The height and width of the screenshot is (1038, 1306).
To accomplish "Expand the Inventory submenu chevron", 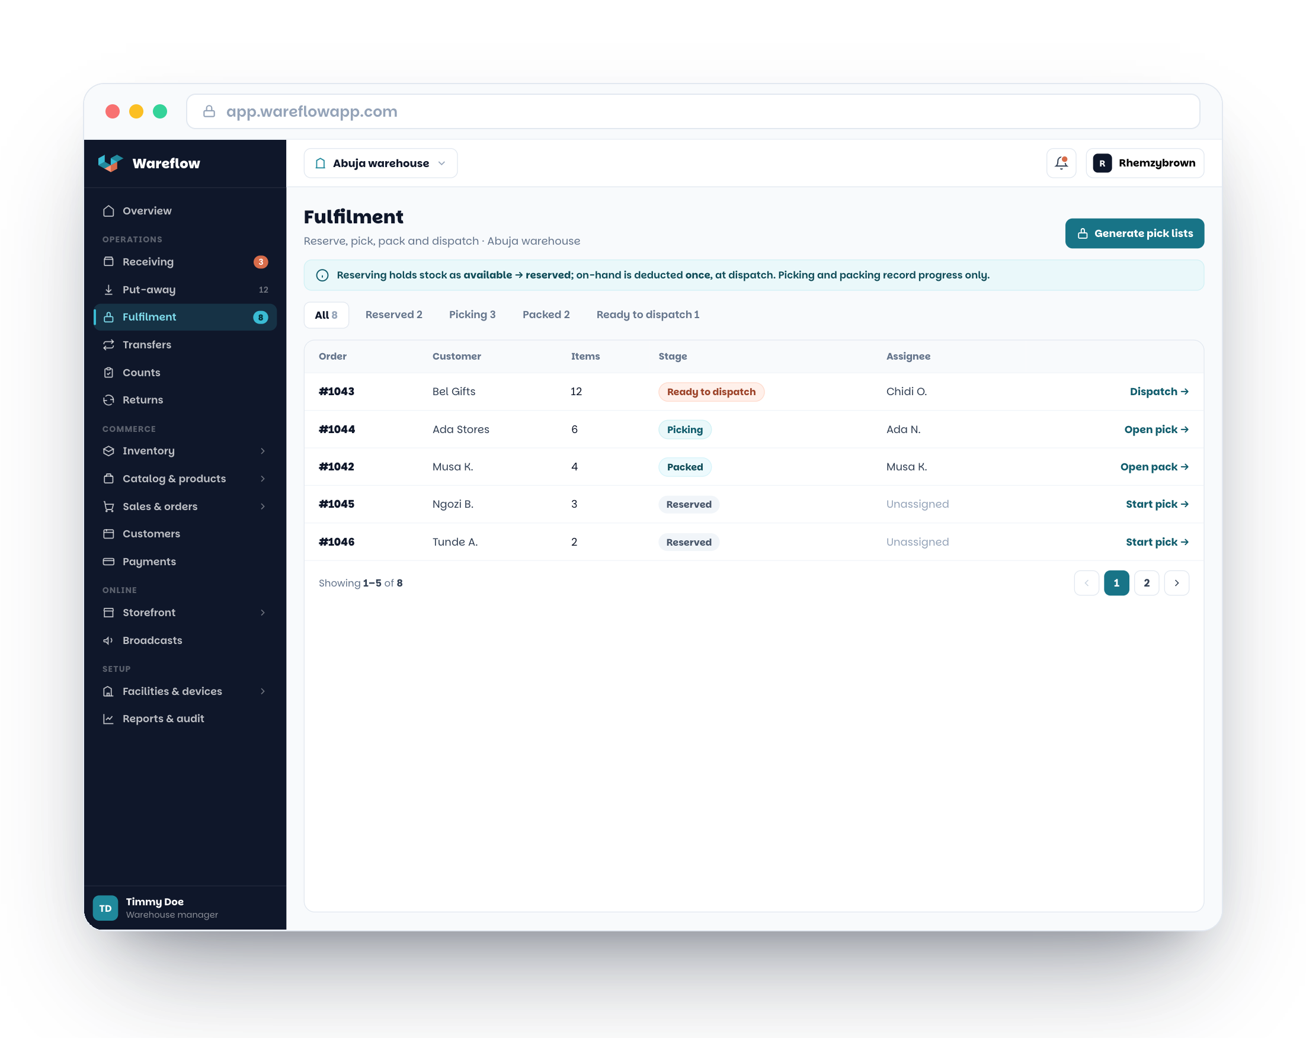I will point(263,450).
